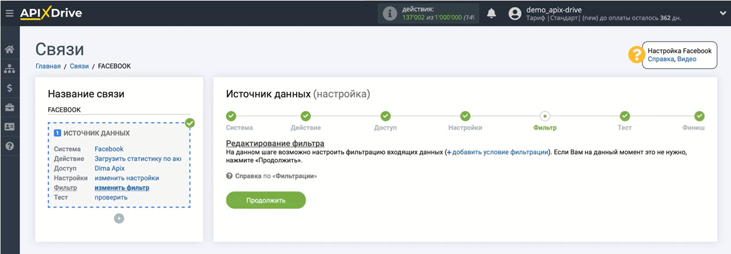Click the demo_apix-drive username

pyautogui.click(x=554, y=10)
